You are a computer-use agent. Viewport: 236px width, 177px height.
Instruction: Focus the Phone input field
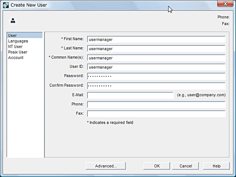156,105
